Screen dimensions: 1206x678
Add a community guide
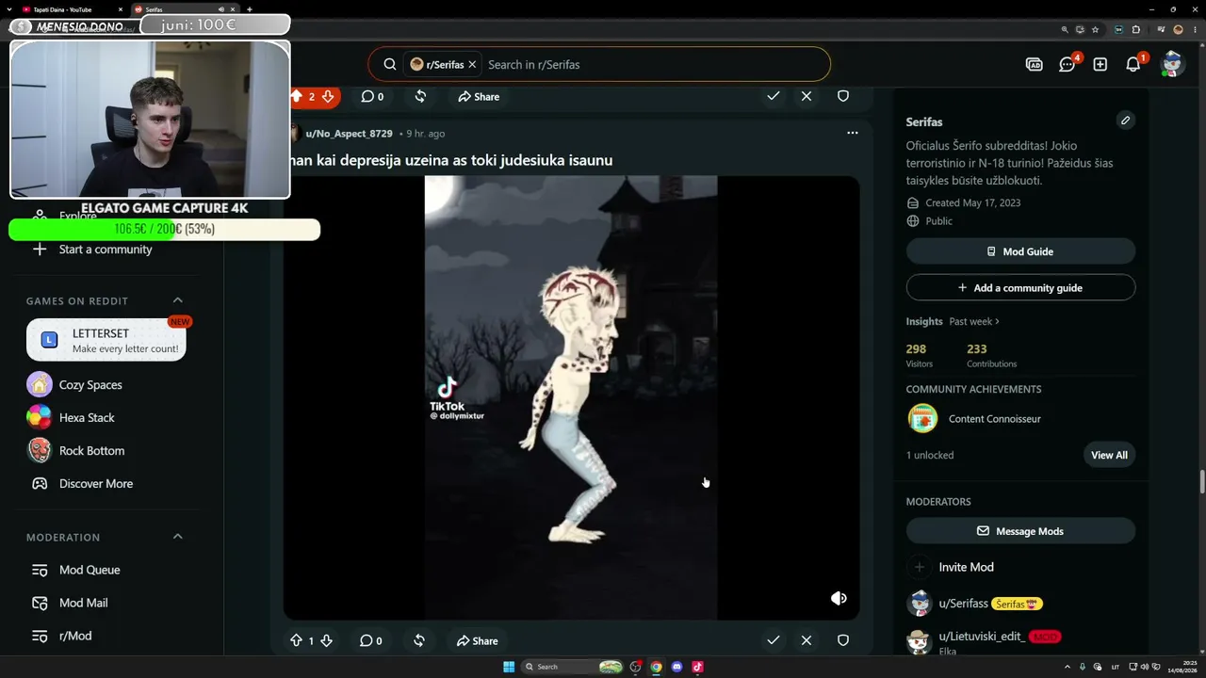[x=1020, y=287]
